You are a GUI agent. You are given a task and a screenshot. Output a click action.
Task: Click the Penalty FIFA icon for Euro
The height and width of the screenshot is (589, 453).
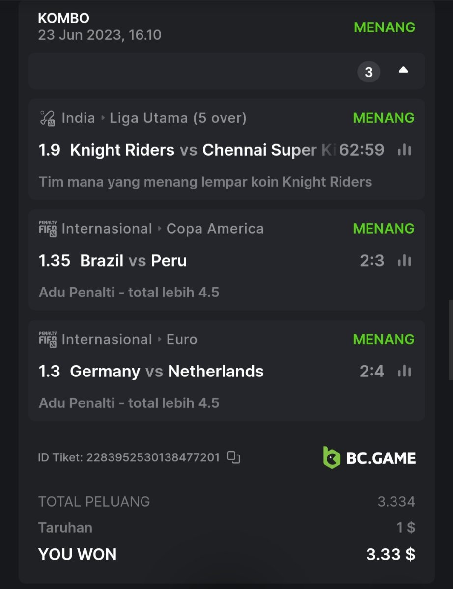click(47, 340)
